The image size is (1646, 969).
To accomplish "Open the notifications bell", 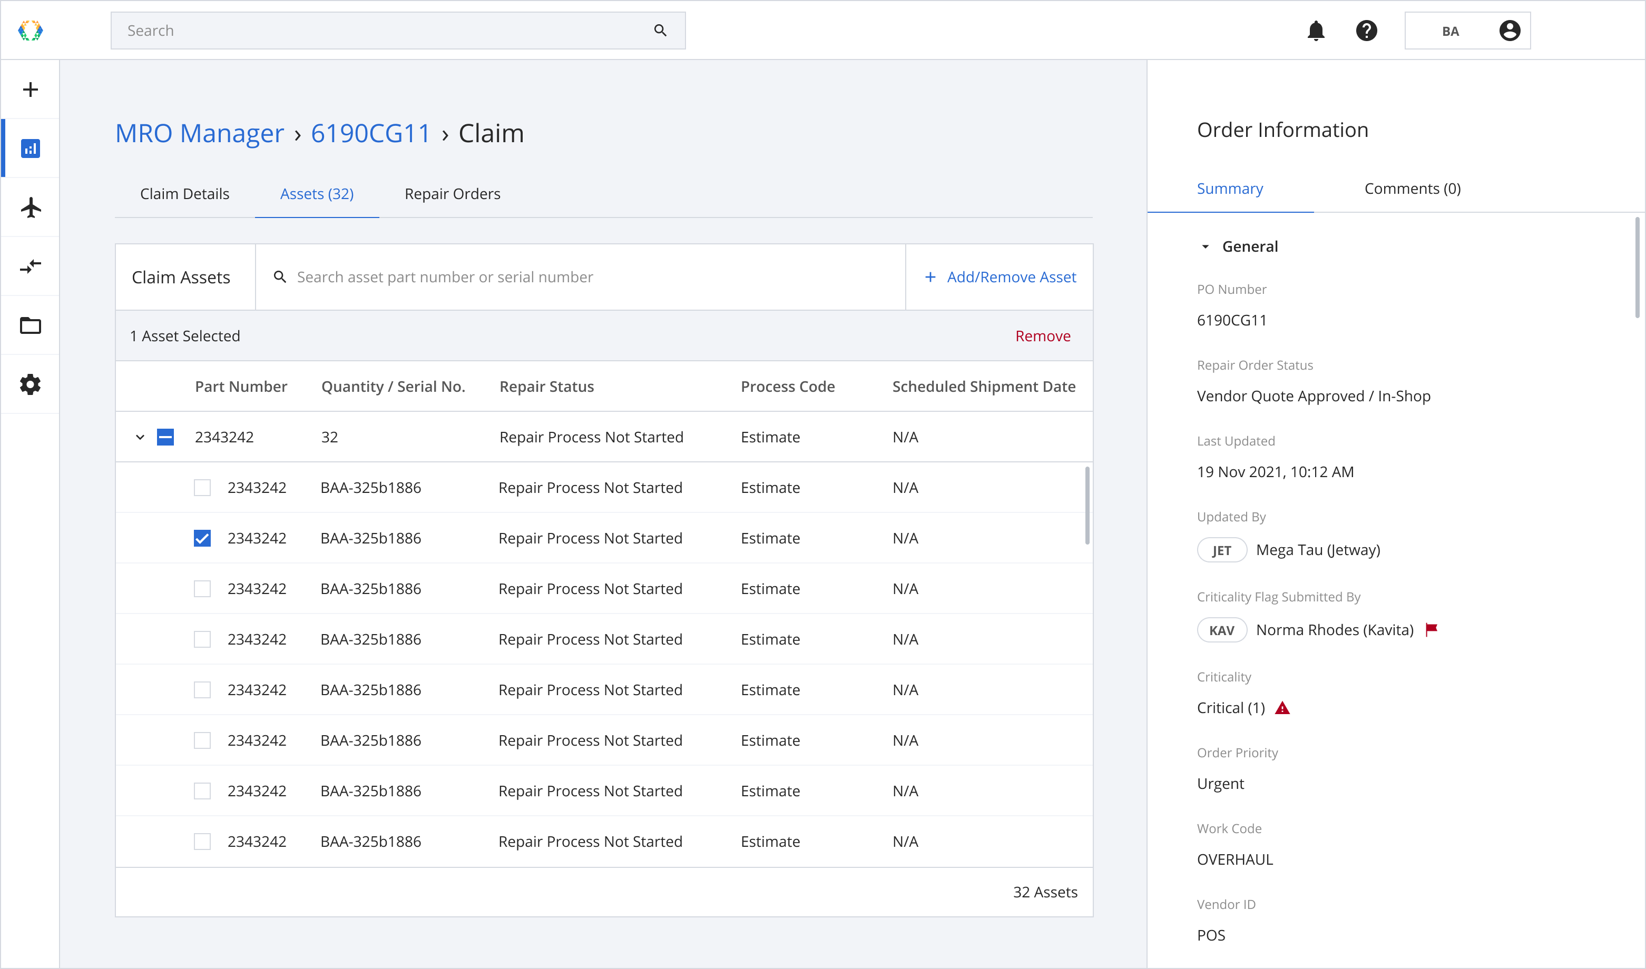I will coord(1316,31).
